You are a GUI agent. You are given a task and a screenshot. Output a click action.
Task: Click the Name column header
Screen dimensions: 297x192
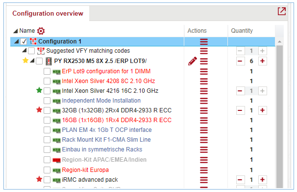[27, 31]
